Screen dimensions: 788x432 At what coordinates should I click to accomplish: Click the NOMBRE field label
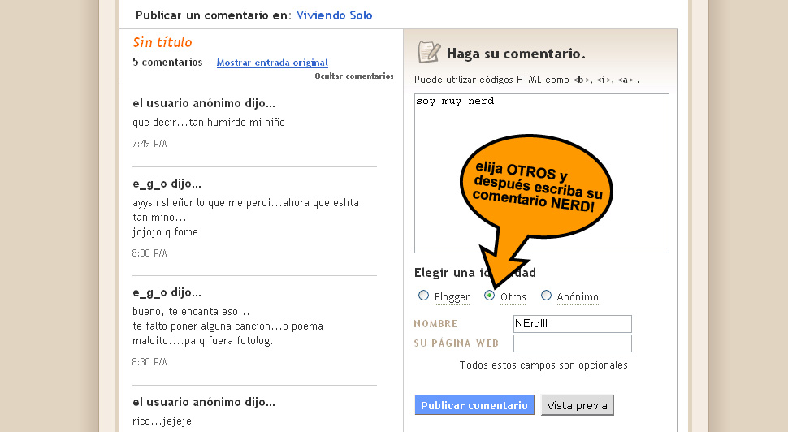[x=435, y=324]
